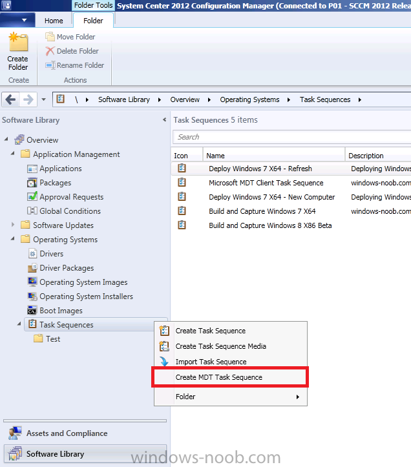411x467 pixels.
Task: Collapse the Task Sequences tree node
Action: click(x=19, y=324)
